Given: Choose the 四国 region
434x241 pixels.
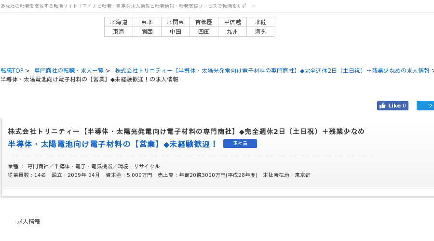Looking at the screenshot, I should (x=204, y=31).
